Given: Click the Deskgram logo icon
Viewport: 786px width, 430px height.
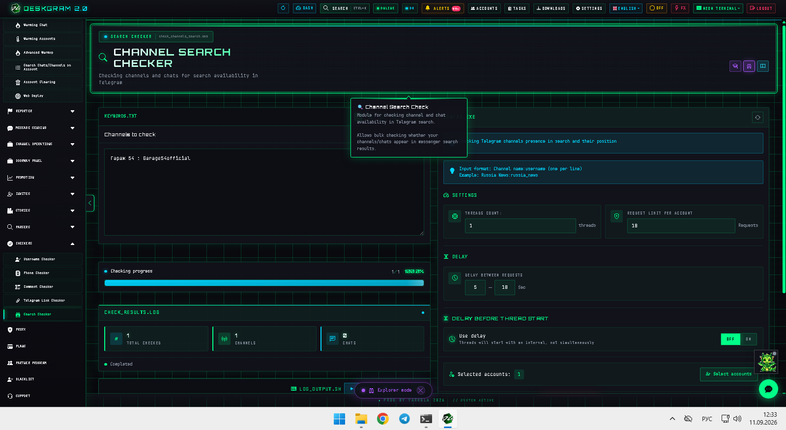Looking at the screenshot, I should (16, 8).
